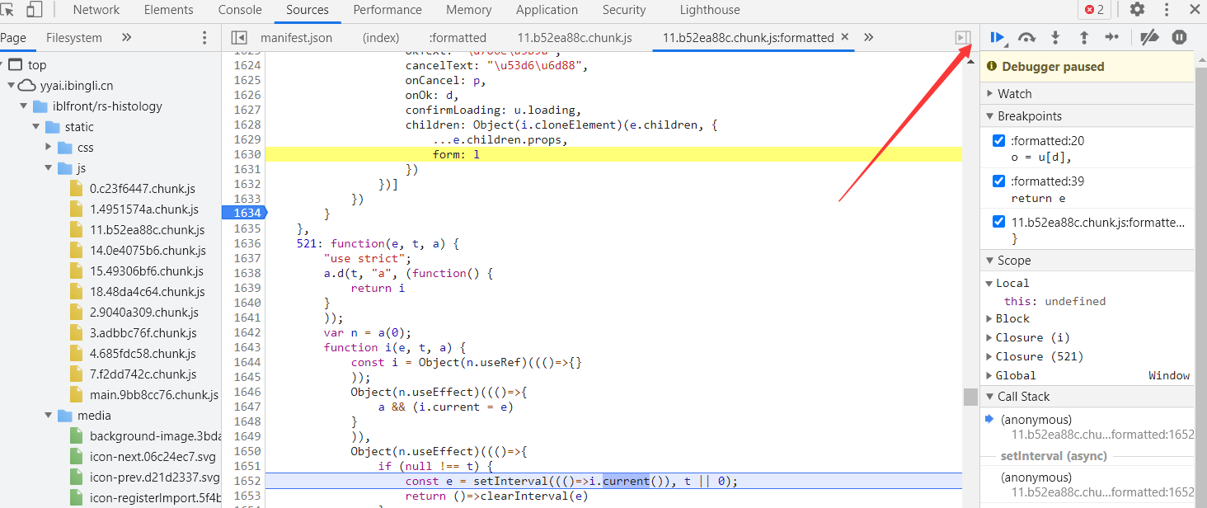Uncheck the :formatted:39 breakpoint
This screenshot has height=508, width=1207.
999,181
